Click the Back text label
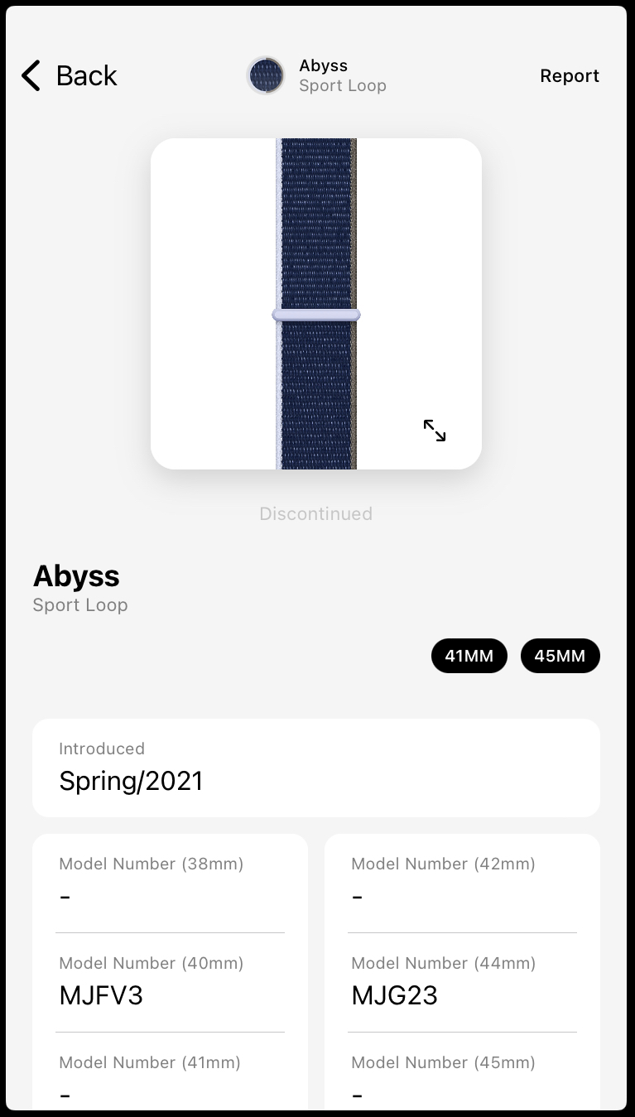The image size is (635, 1117). [87, 75]
